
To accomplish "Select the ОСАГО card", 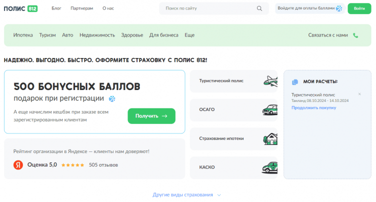I will [233, 110].
